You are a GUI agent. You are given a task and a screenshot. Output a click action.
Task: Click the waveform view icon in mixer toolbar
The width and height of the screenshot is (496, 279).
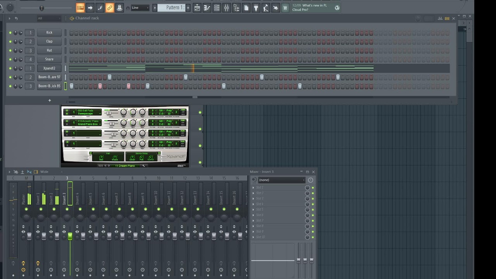pyautogui.click(x=29, y=172)
